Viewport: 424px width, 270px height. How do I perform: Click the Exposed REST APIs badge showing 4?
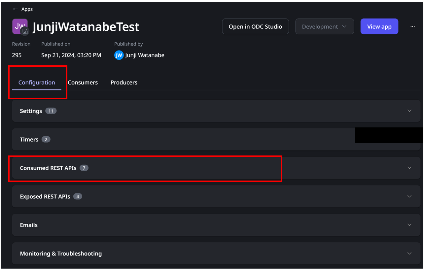[x=77, y=196]
